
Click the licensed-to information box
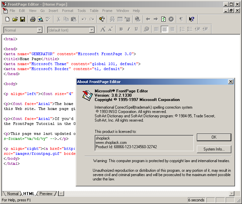tap(144, 143)
